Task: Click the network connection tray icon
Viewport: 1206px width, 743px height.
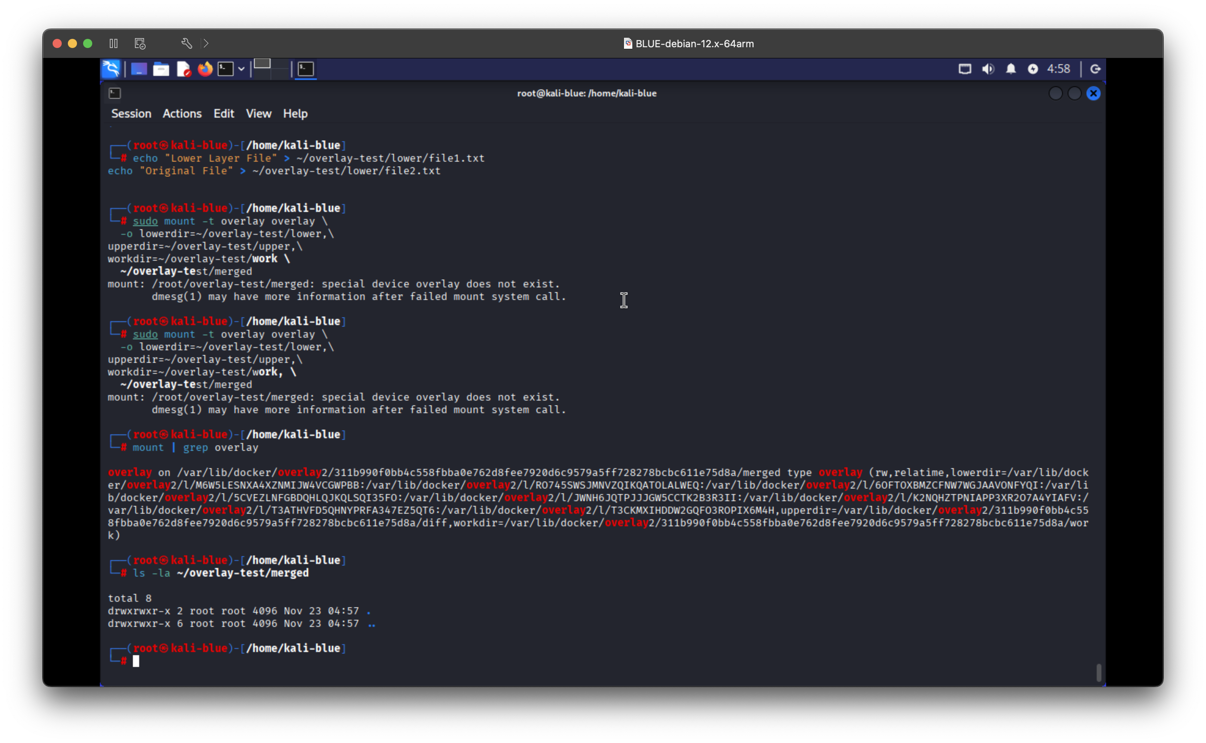Action: coord(965,69)
